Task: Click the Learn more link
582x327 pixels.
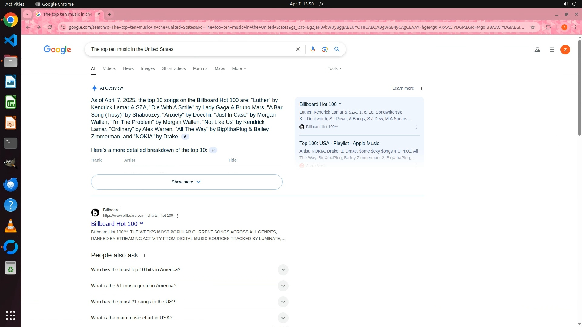Action: point(403,88)
